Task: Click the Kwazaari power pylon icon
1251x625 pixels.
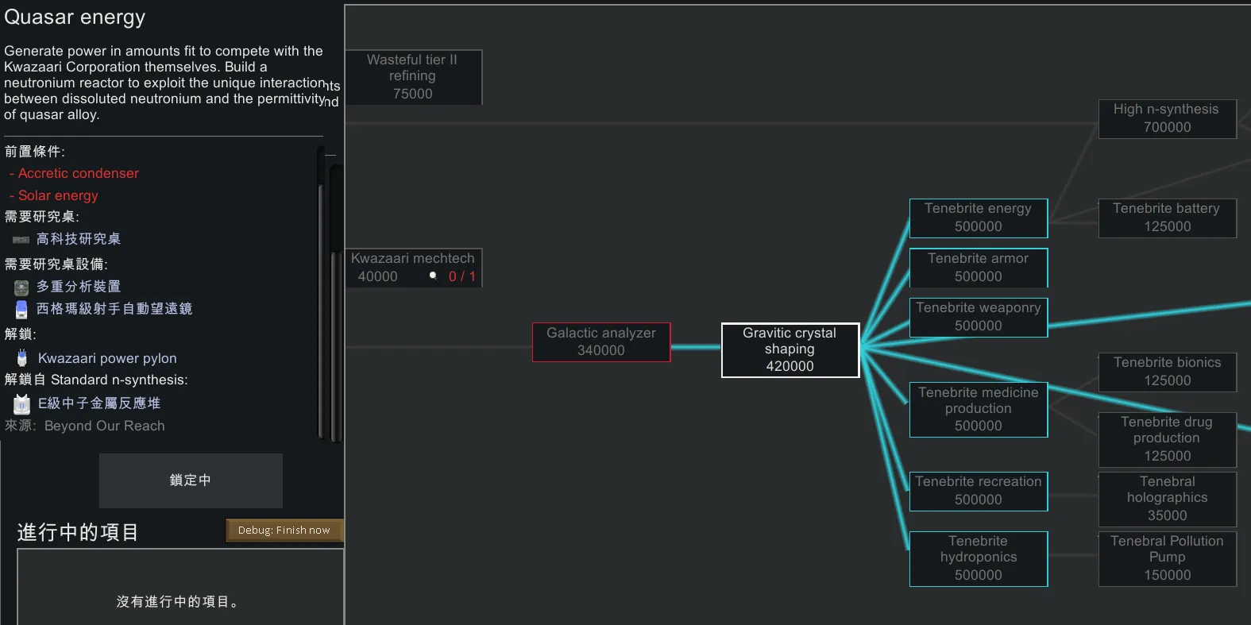Action: pos(22,358)
